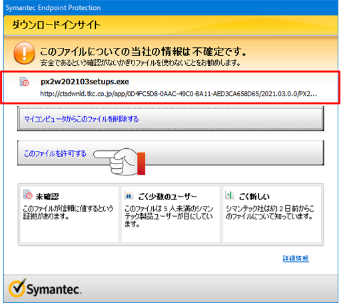Click the 5 人未満のシマンテック製品ユーザー description
The height and width of the screenshot is (303, 341).
pos(169,216)
